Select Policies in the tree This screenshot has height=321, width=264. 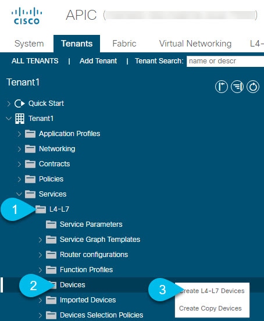coord(51,179)
